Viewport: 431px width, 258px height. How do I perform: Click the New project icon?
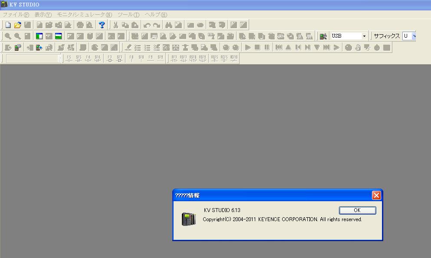8,25
